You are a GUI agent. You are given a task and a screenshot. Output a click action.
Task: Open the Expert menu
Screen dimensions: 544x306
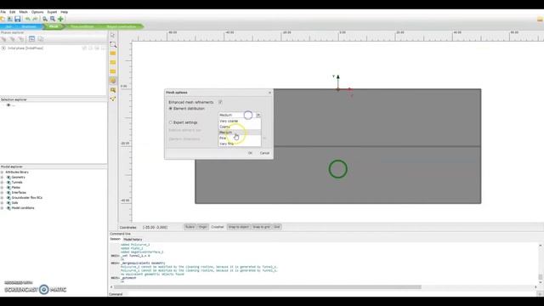tap(52, 12)
